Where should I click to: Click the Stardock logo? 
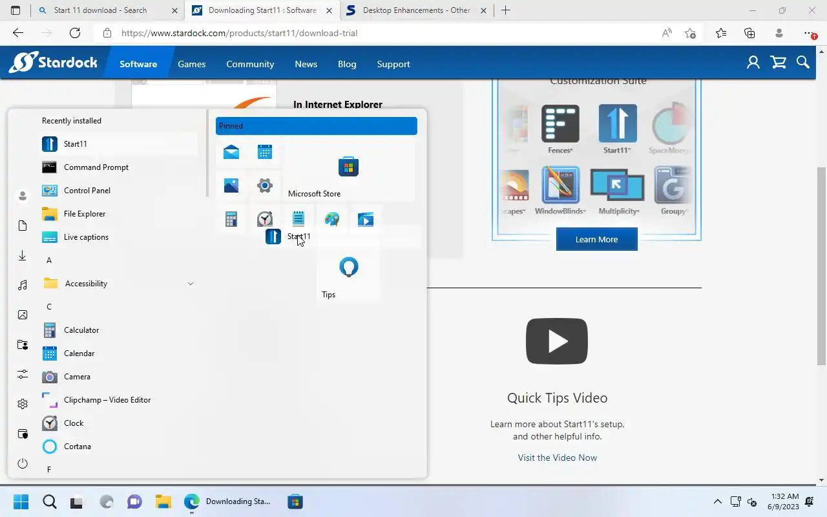(x=53, y=63)
